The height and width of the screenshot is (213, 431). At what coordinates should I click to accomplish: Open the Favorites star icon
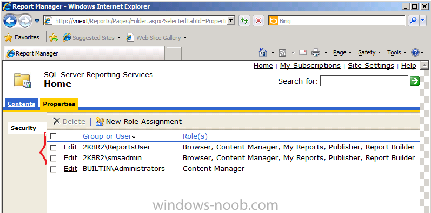pos(8,38)
